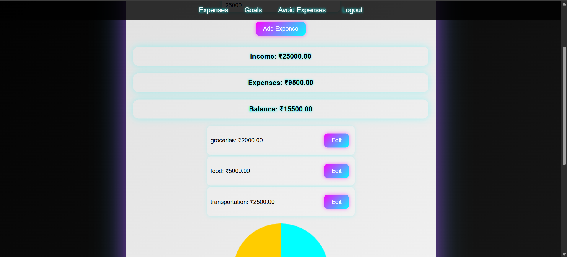Click the Balance ₹15500.00 card
Image resolution: width=567 pixels, height=257 pixels.
(x=281, y=109)
